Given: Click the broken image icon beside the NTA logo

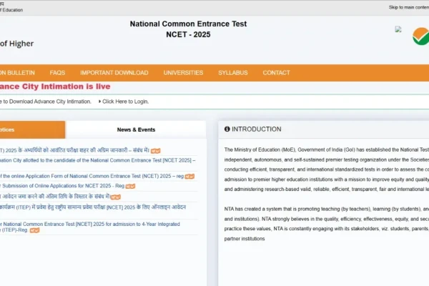Looking at the screenshot, I should [398, 30].
